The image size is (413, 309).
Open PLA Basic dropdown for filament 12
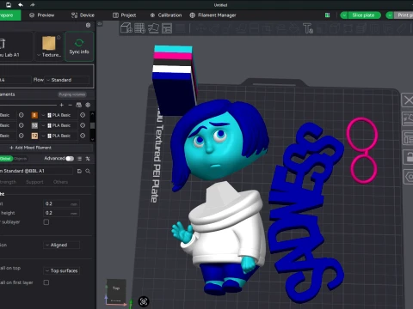[59, 136]
